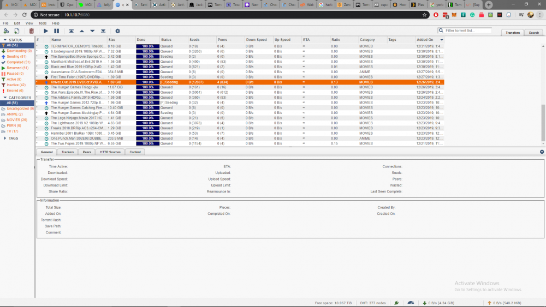Open the View menu

(x=29, y=23)
